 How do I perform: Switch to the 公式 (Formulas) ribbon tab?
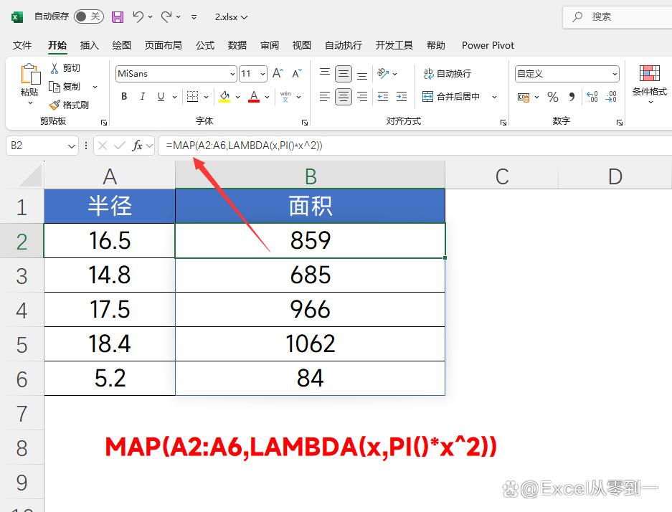[x=205, y=45]
